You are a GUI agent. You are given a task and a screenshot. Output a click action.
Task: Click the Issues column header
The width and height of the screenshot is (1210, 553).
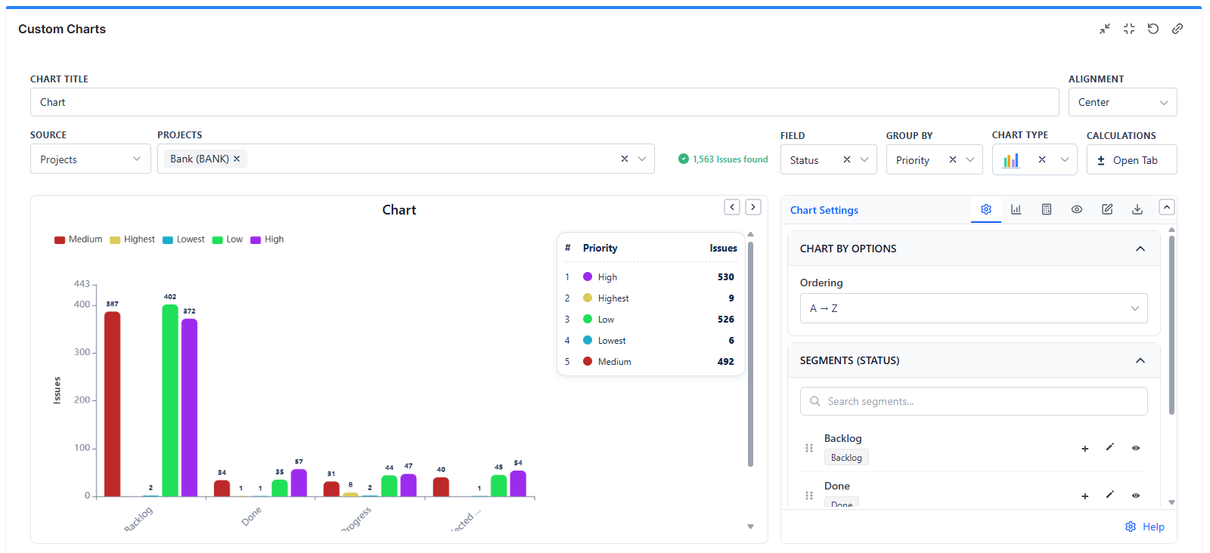tap(723, 249)
